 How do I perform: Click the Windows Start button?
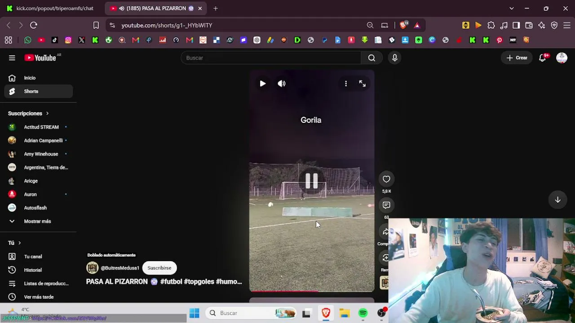pos(194,313)
